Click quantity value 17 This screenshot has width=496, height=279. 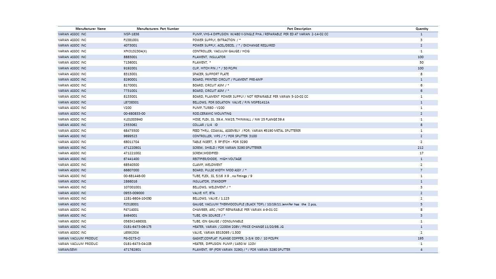422,153
